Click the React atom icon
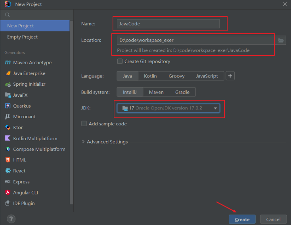Image resolution: width=291 pixels, height=225 pixels. pos(8,171)
